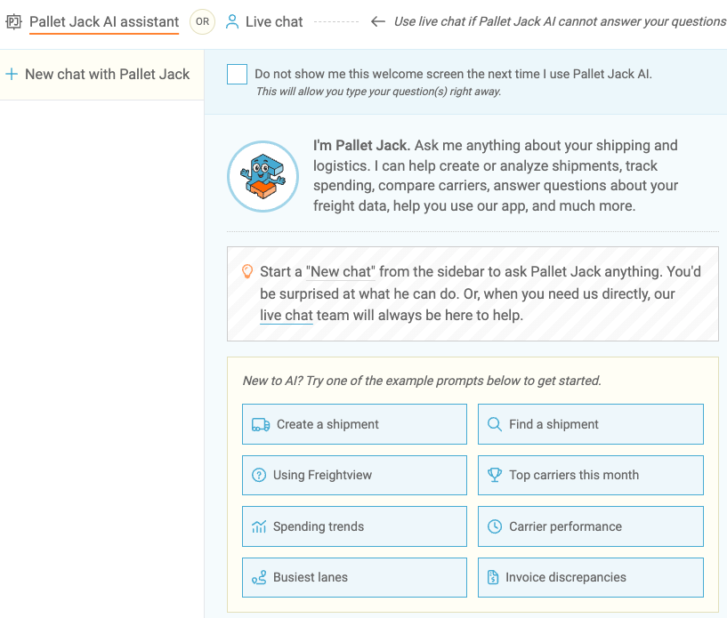Switch to the Live chat tab
The image size is (727, 618).
coord(264,21)
